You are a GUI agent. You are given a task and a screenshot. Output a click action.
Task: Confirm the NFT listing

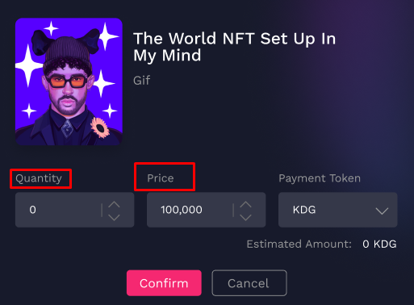click(164, 283)
